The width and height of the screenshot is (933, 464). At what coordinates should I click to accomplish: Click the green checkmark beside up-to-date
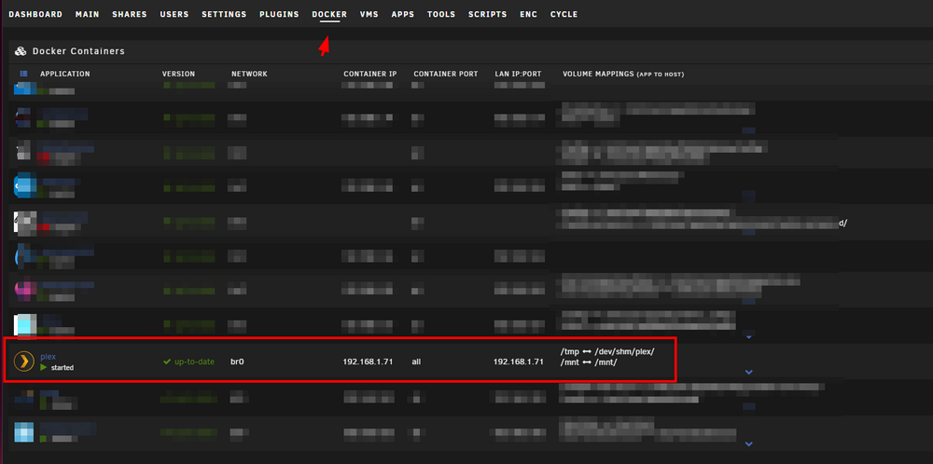167,362
